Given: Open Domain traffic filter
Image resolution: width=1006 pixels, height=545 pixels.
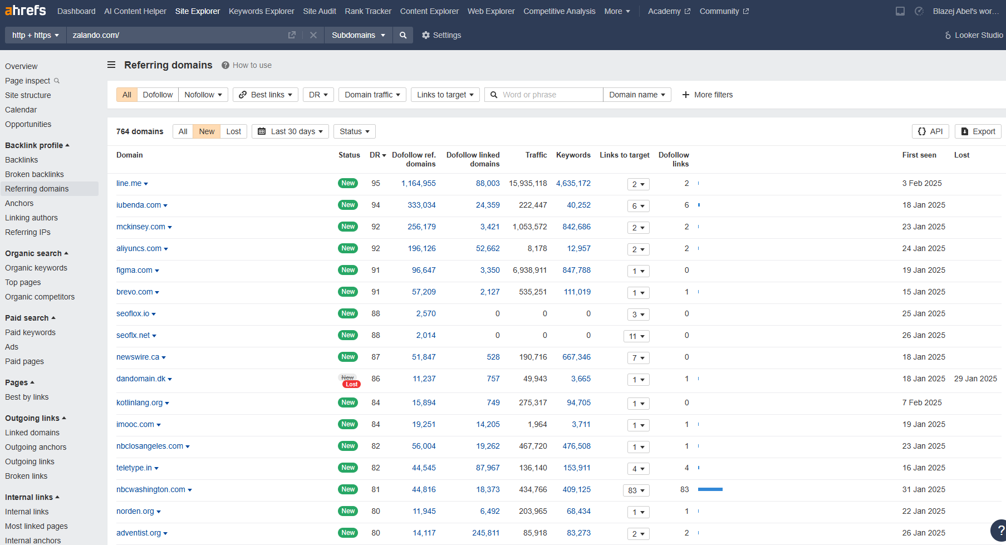Looking at the screenshot, I should [372, 95].
